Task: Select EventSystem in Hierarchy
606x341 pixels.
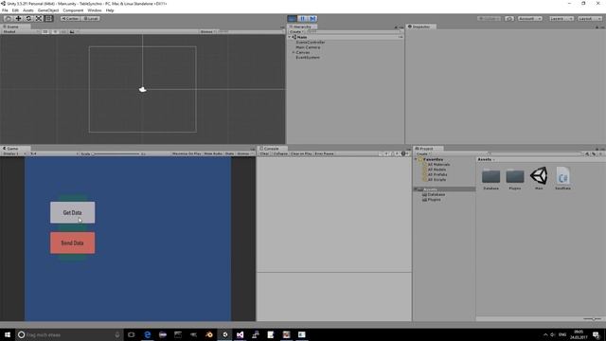Action: point(308,57)
